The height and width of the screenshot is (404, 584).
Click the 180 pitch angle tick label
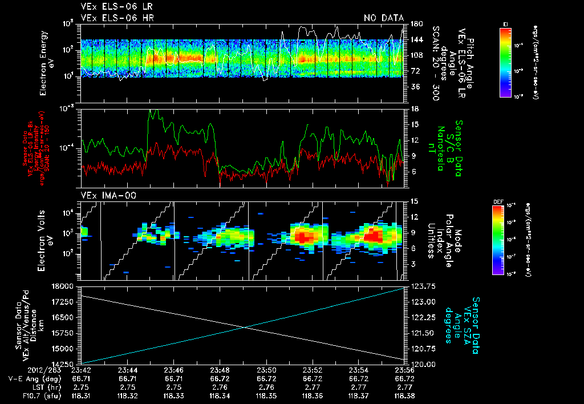[x=416, y=24]
